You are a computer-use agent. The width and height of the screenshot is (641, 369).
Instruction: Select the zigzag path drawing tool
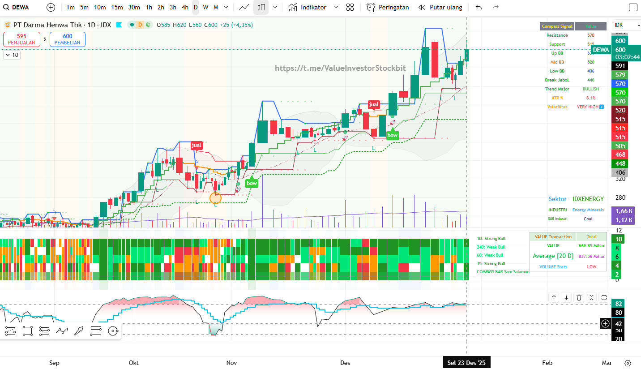(61, 331)
